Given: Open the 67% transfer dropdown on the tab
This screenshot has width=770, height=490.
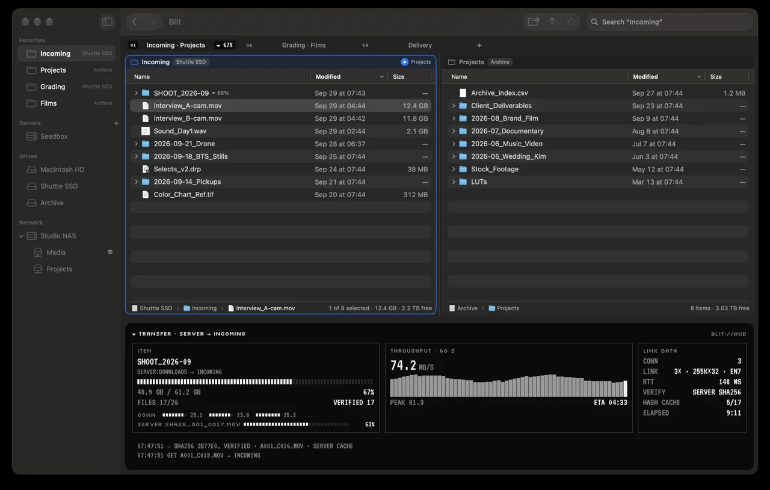Looking at the screenshot, I should tap(224, 45).
